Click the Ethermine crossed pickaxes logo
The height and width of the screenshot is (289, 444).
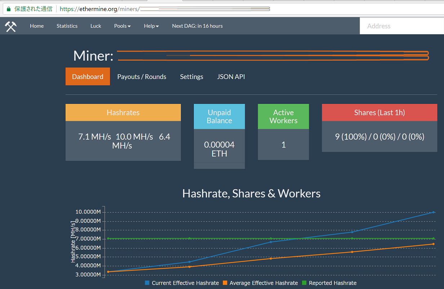(x=11, y=26)
